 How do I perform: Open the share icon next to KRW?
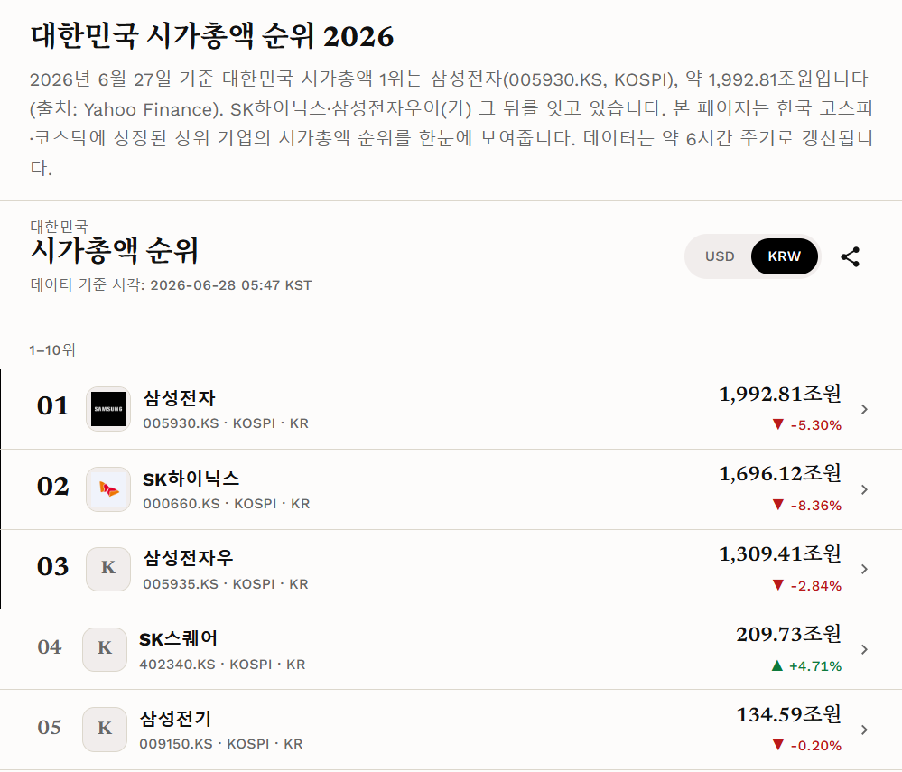(851, 256)
